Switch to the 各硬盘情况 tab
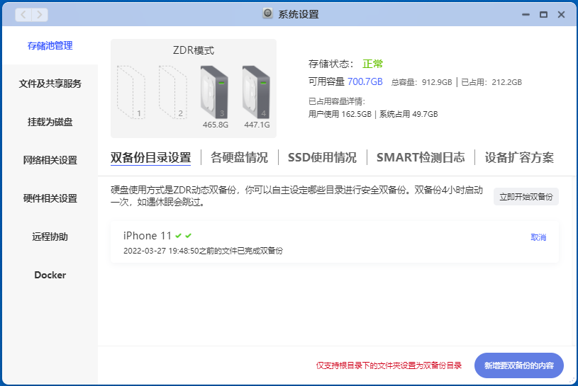Viewport: 578px width, 386px height. coord(239,157)
